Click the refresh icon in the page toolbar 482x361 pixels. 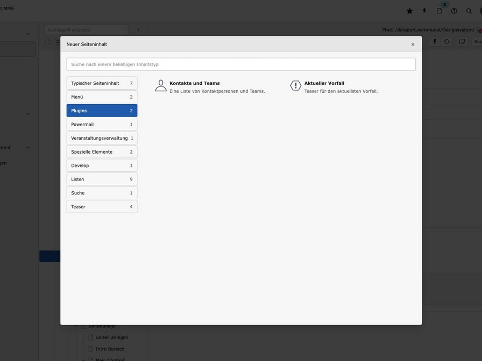click(x=447, y=41)
